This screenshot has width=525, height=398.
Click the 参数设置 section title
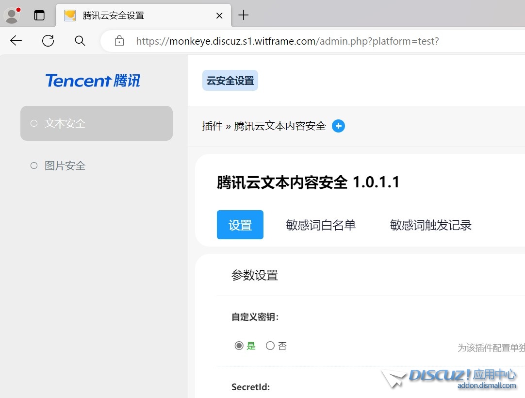tap(255, 275)
